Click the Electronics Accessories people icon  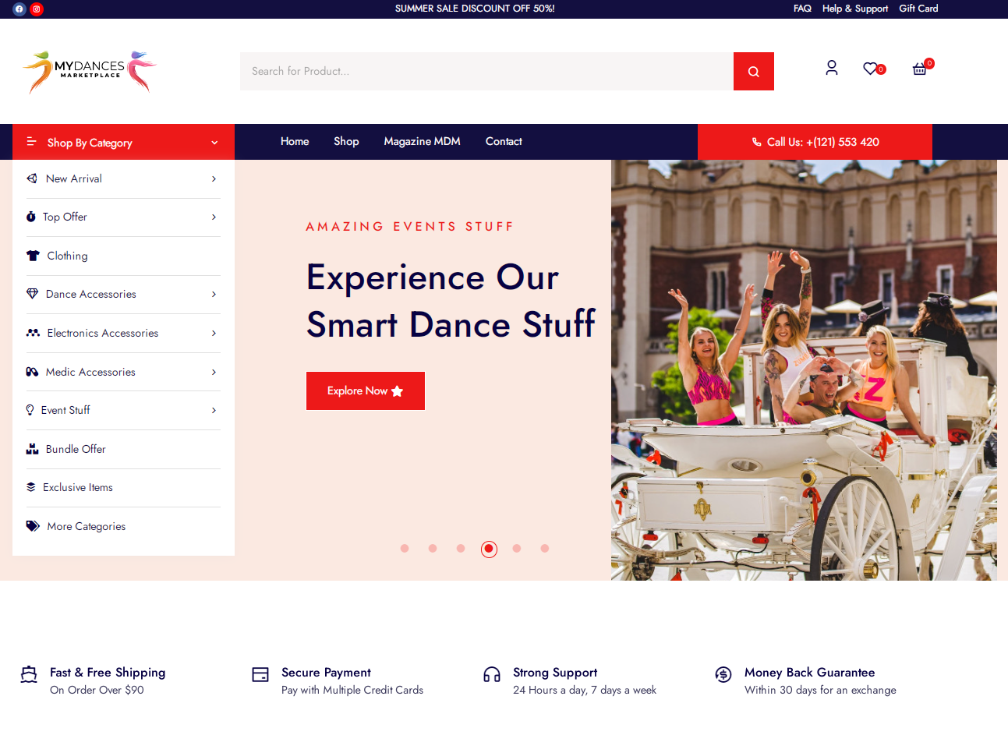[33, 333]
